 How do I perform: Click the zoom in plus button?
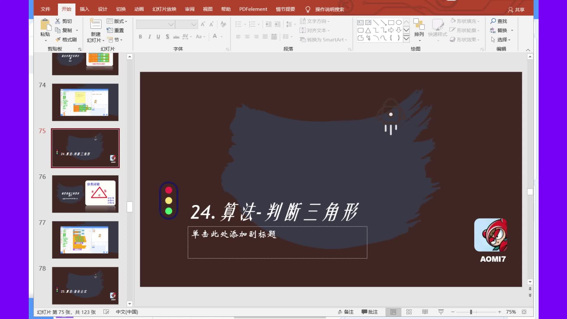[499, 312]
